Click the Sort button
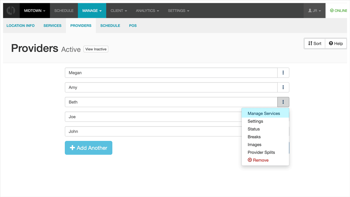Viewport: 350px width, 197px height. tap(314, 43)
